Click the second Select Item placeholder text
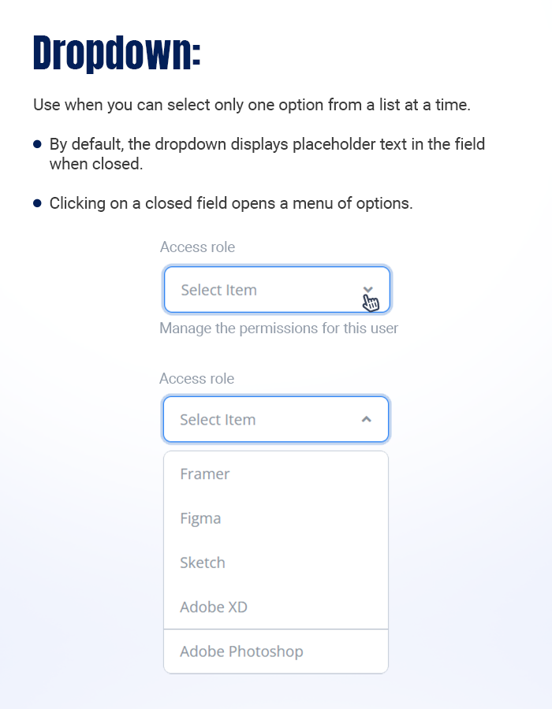 (217, 418)
